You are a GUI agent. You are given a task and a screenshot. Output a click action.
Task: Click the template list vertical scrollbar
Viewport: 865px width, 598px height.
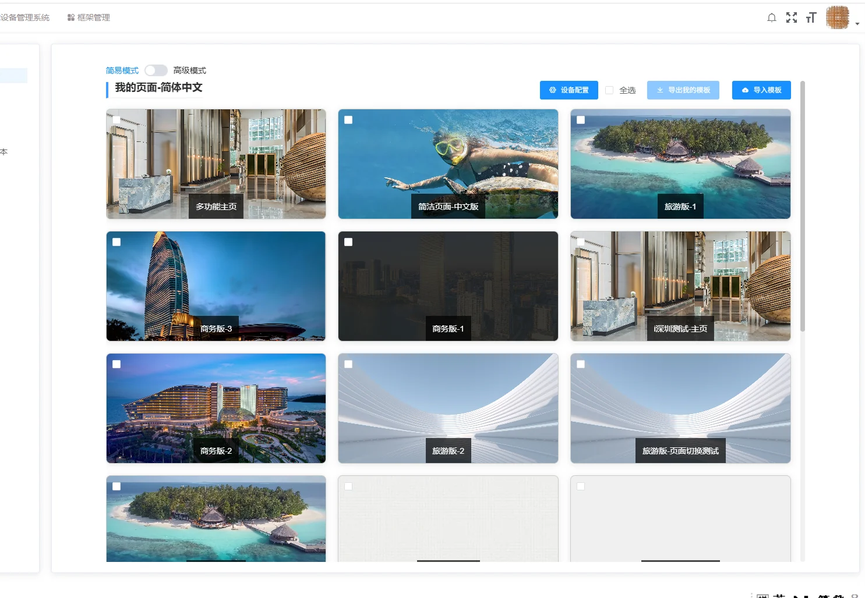[803, 207]
